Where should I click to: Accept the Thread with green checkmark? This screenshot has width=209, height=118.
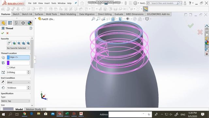(3, 33)
